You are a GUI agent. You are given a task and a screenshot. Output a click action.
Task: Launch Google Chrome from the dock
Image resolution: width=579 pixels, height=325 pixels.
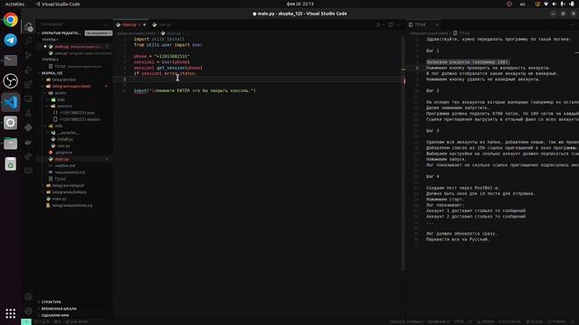coord(10,20)
